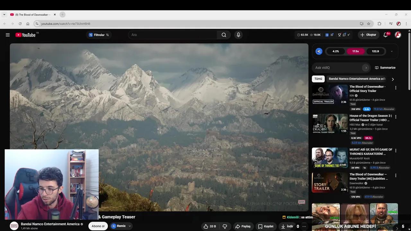Download the video with İndir
Image resolution: width=411 pixels, height=231 pixels.
(x=287, y=226)
